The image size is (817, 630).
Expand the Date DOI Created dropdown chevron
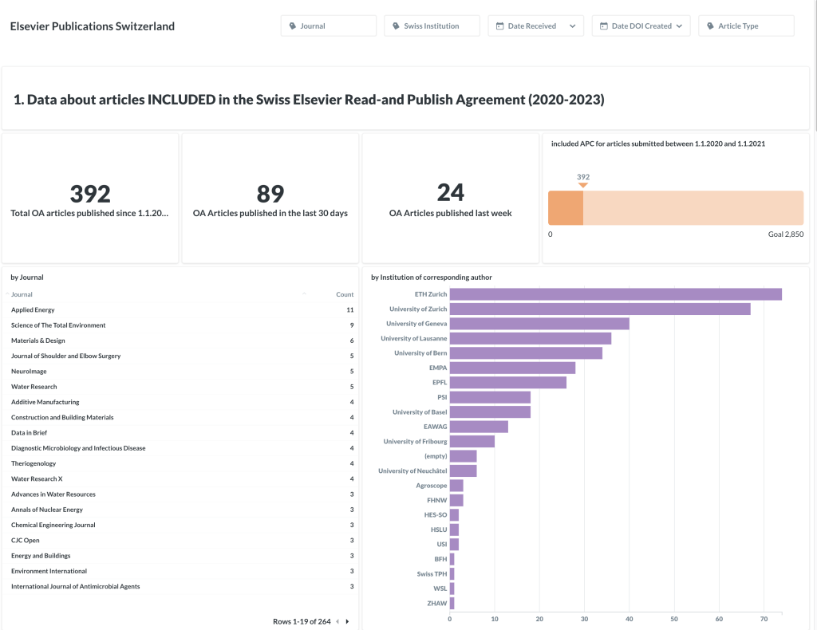point(679,26)
